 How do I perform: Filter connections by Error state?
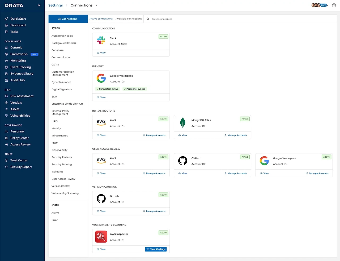pos(54,220)
